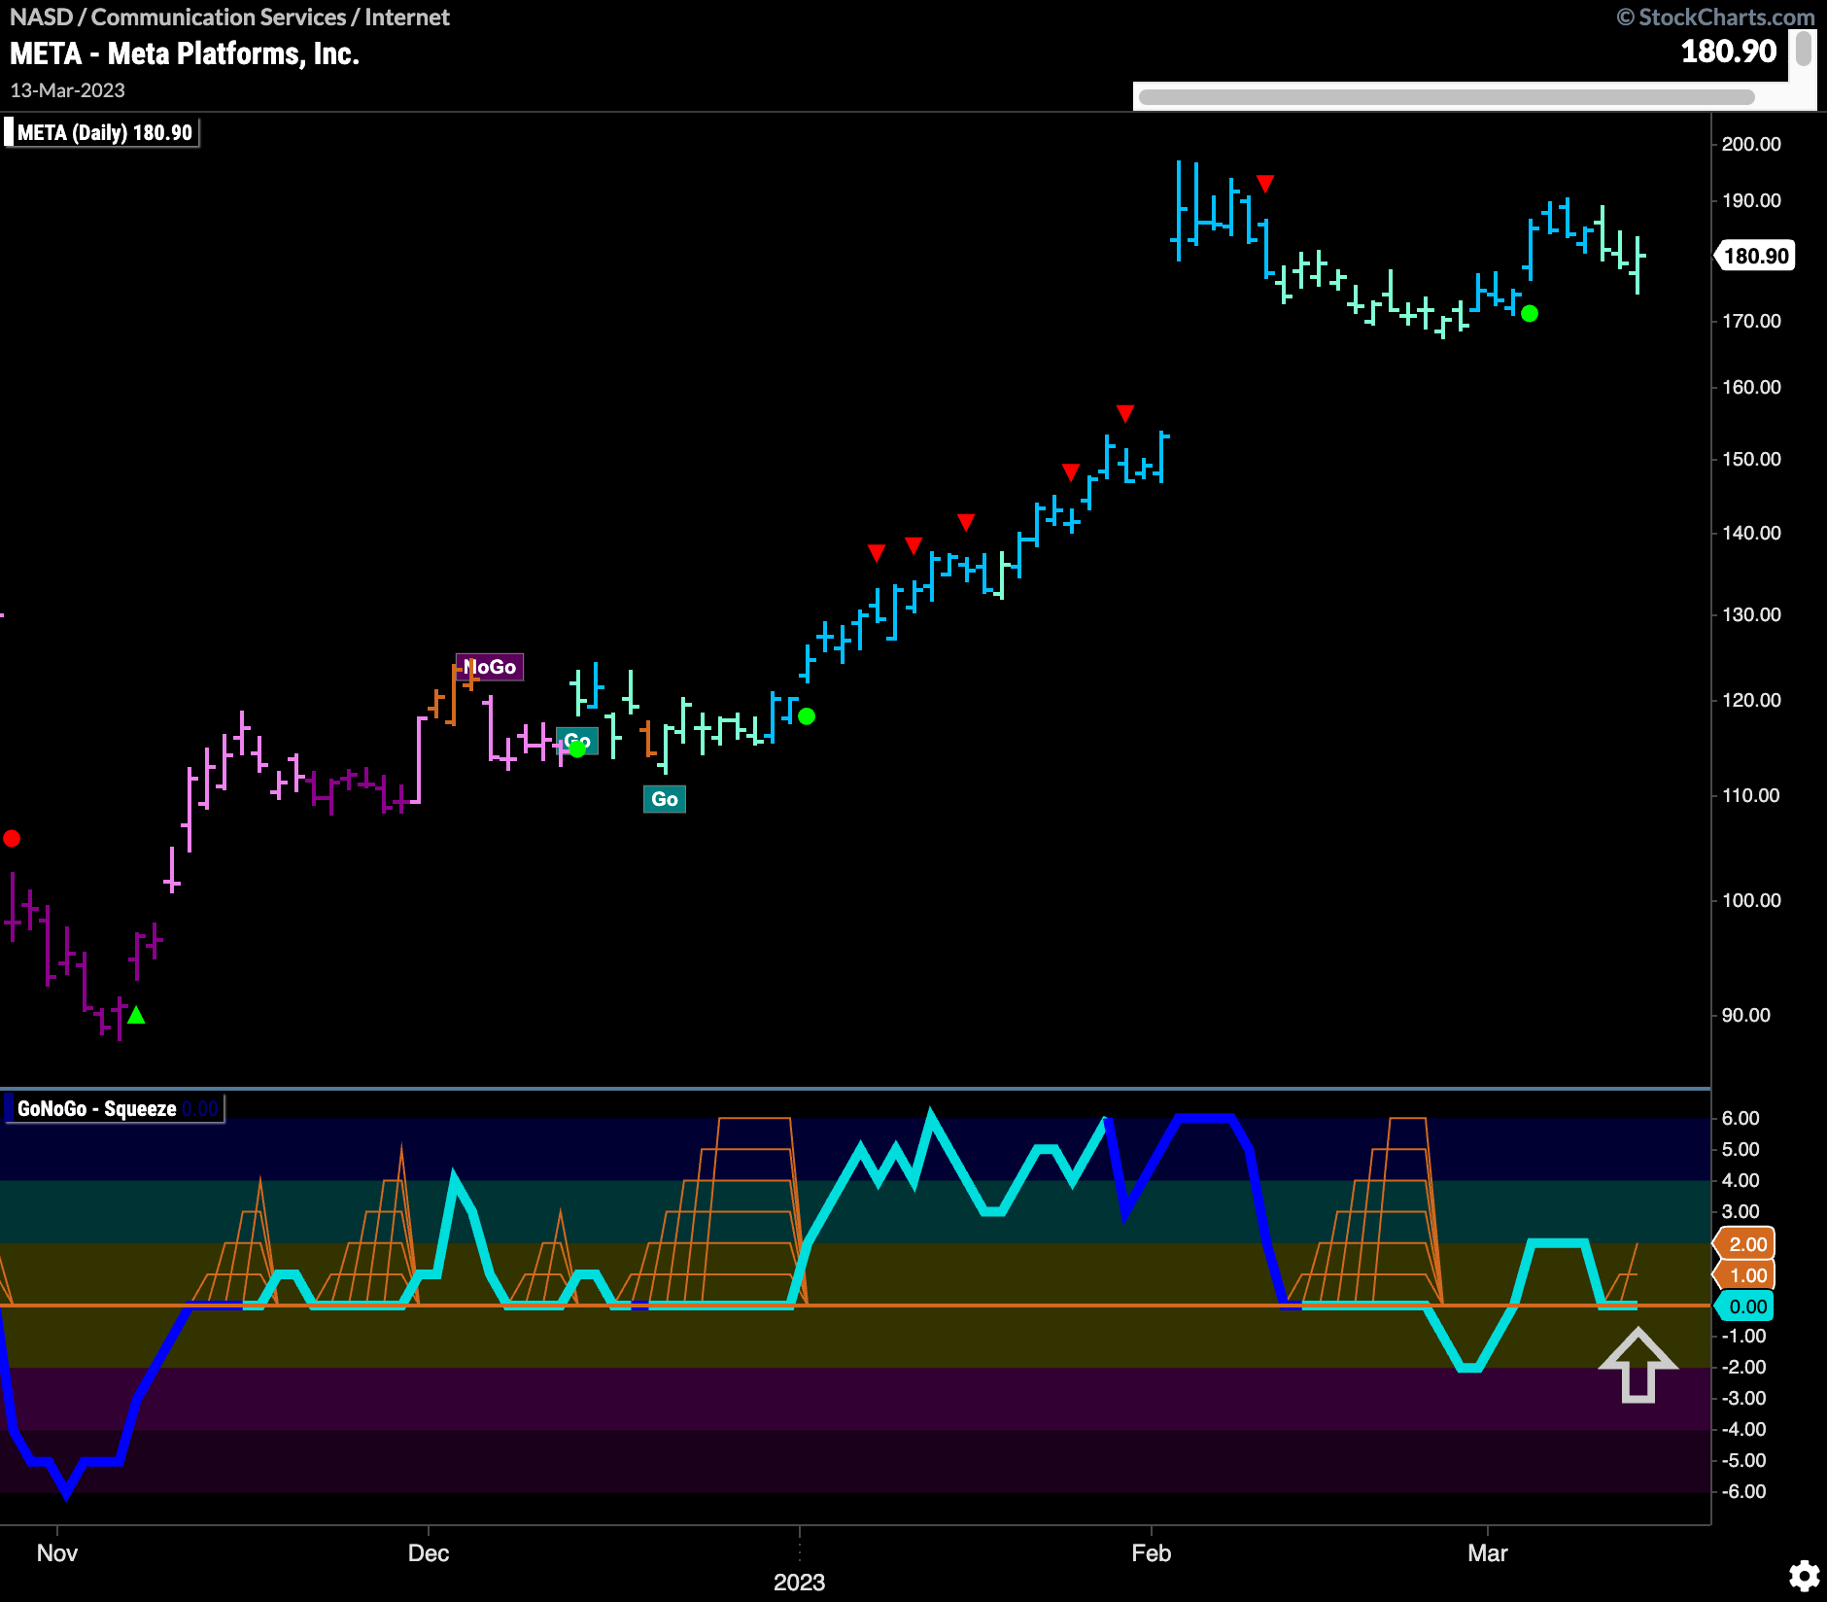Click the 100.00 price axis label
The width and height of the screenshot is (1827, 1602).
pos(1751,900)
